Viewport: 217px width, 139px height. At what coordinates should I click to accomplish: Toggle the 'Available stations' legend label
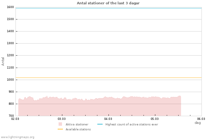pos(78,129)
